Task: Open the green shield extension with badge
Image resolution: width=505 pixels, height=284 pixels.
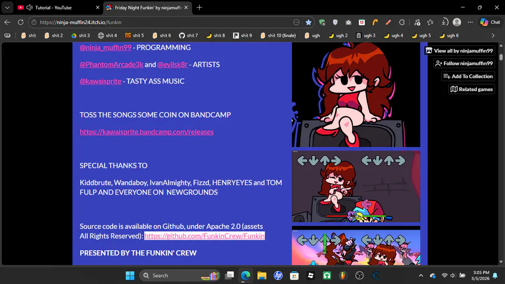Action: 322,22
